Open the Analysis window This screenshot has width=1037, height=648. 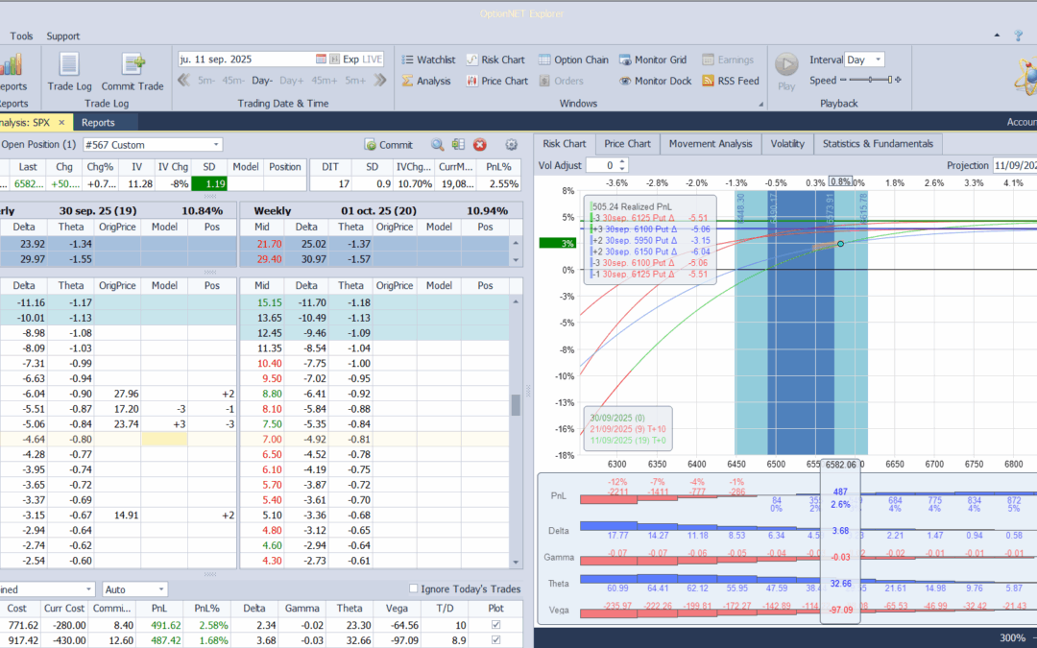tap(426, 81)
